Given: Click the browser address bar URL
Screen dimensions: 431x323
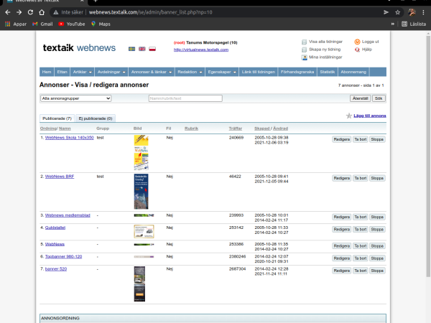Looking at the screenshot, I should (150, 12).
